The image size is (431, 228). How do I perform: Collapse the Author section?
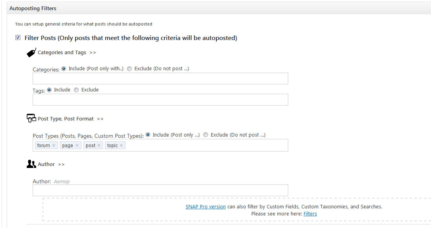[x=61, y=164]
